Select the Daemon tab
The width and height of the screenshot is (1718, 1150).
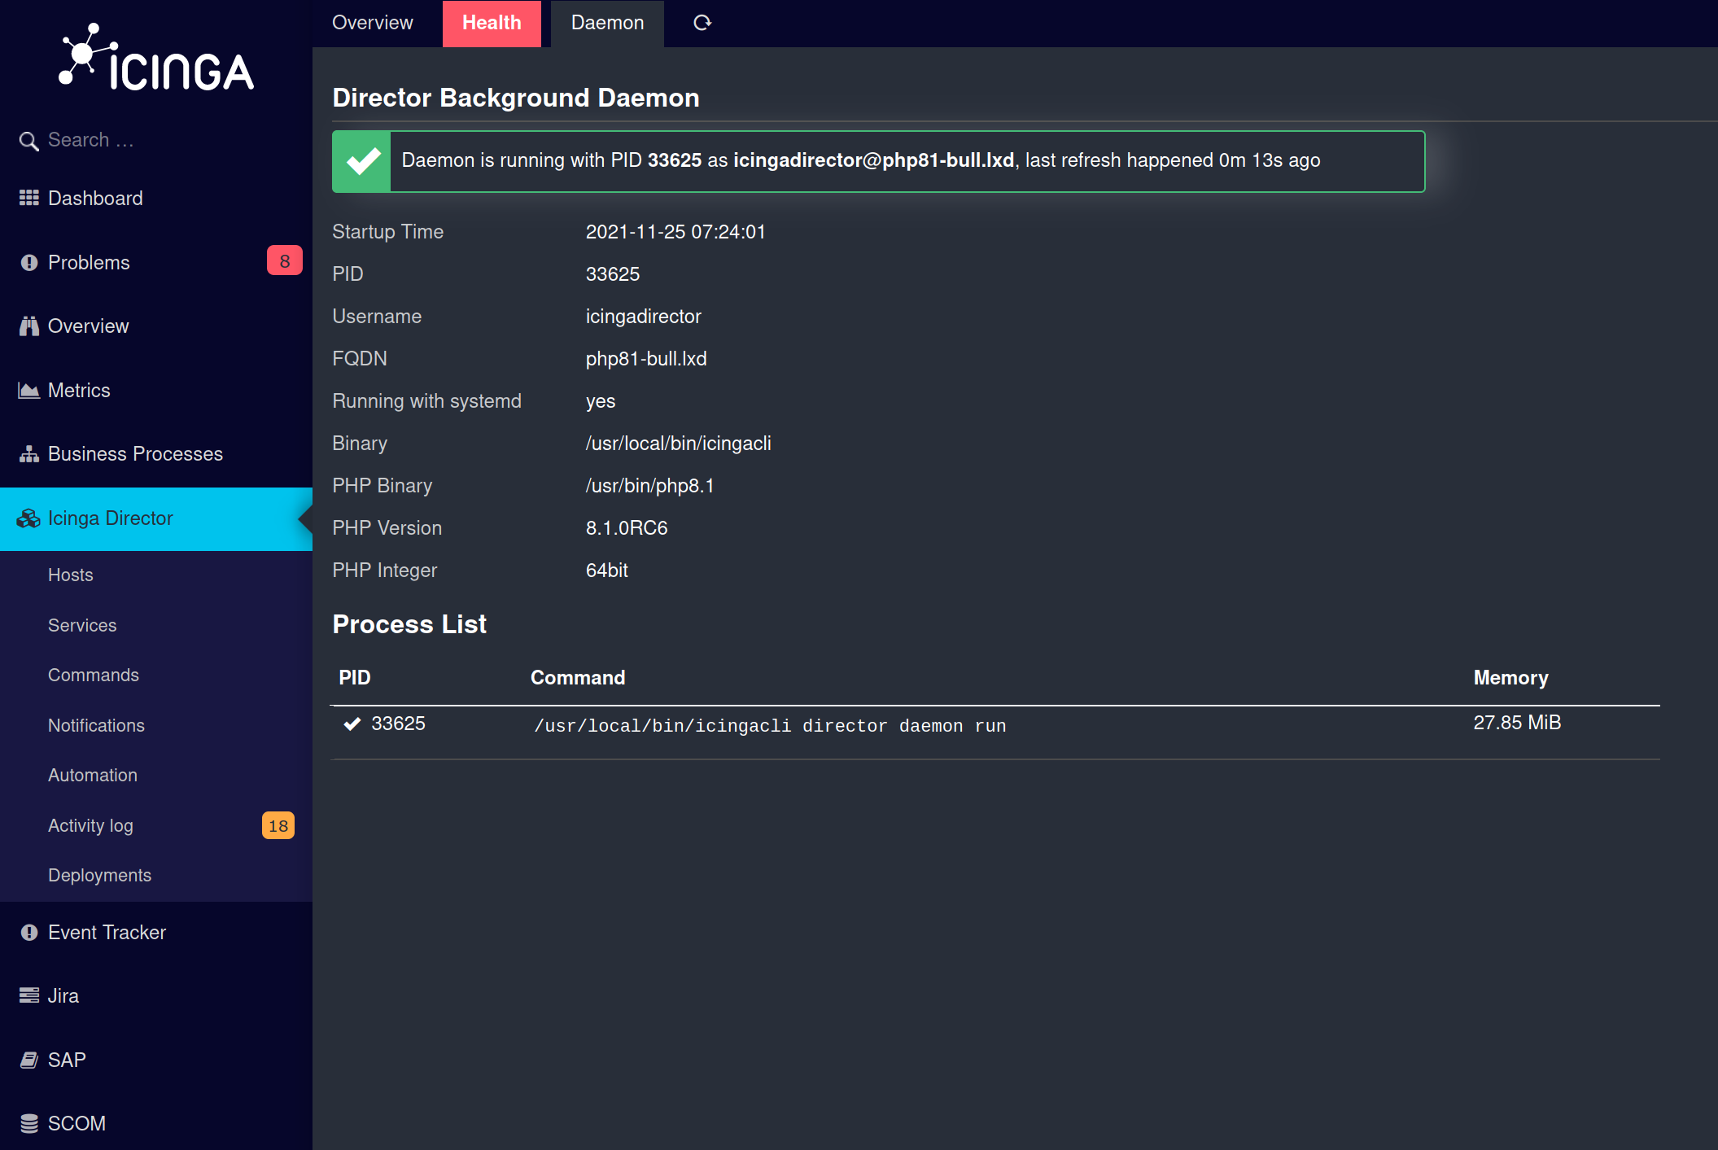(607, 23)
